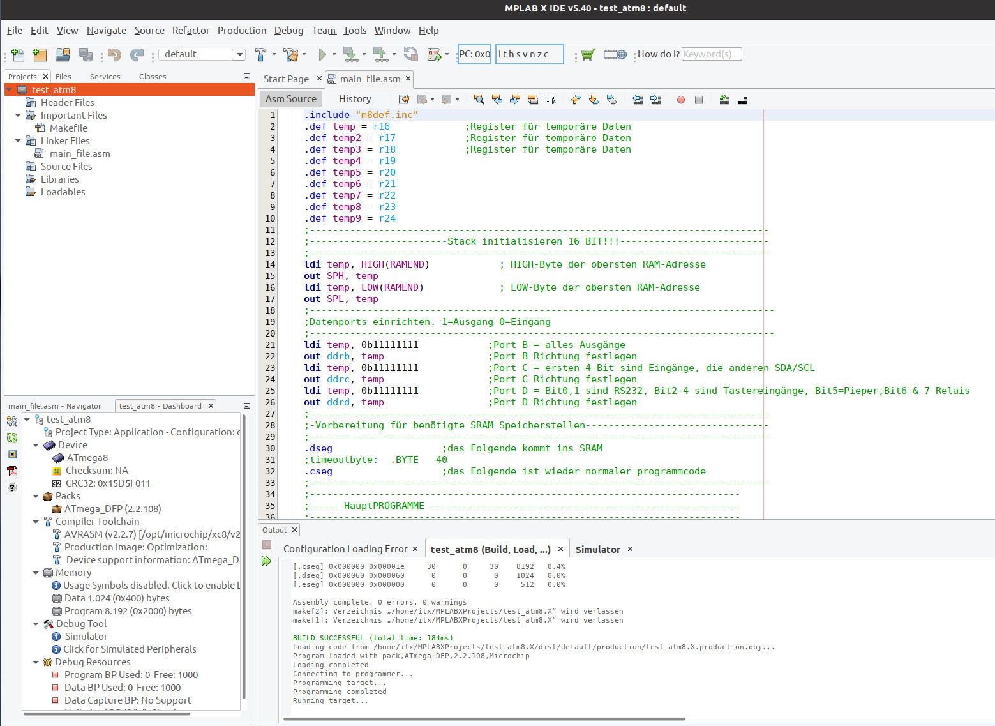Image resolution: width=995 pixels, height=726 pixels.
Task: Click the Dashboard help question mark icon
Action: pos(12,488)
